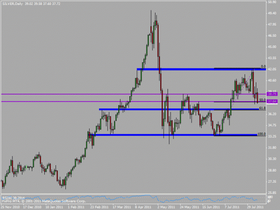
Task: Click the 24 May 2011 date label
Action: [x=190, y=207]
